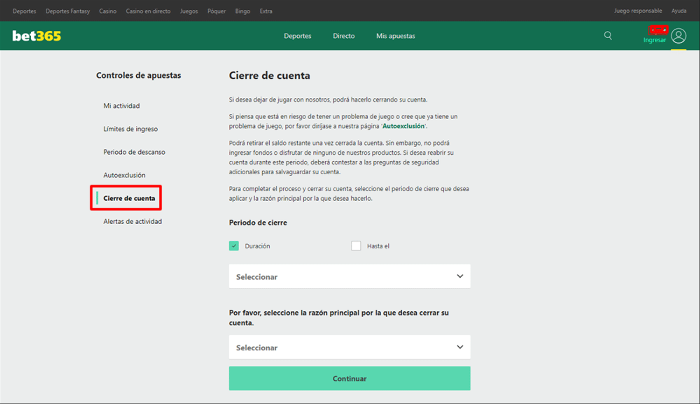Uncheck the Duración checkbox
This screenshot has height=404, width=700.
pos(234,246)
